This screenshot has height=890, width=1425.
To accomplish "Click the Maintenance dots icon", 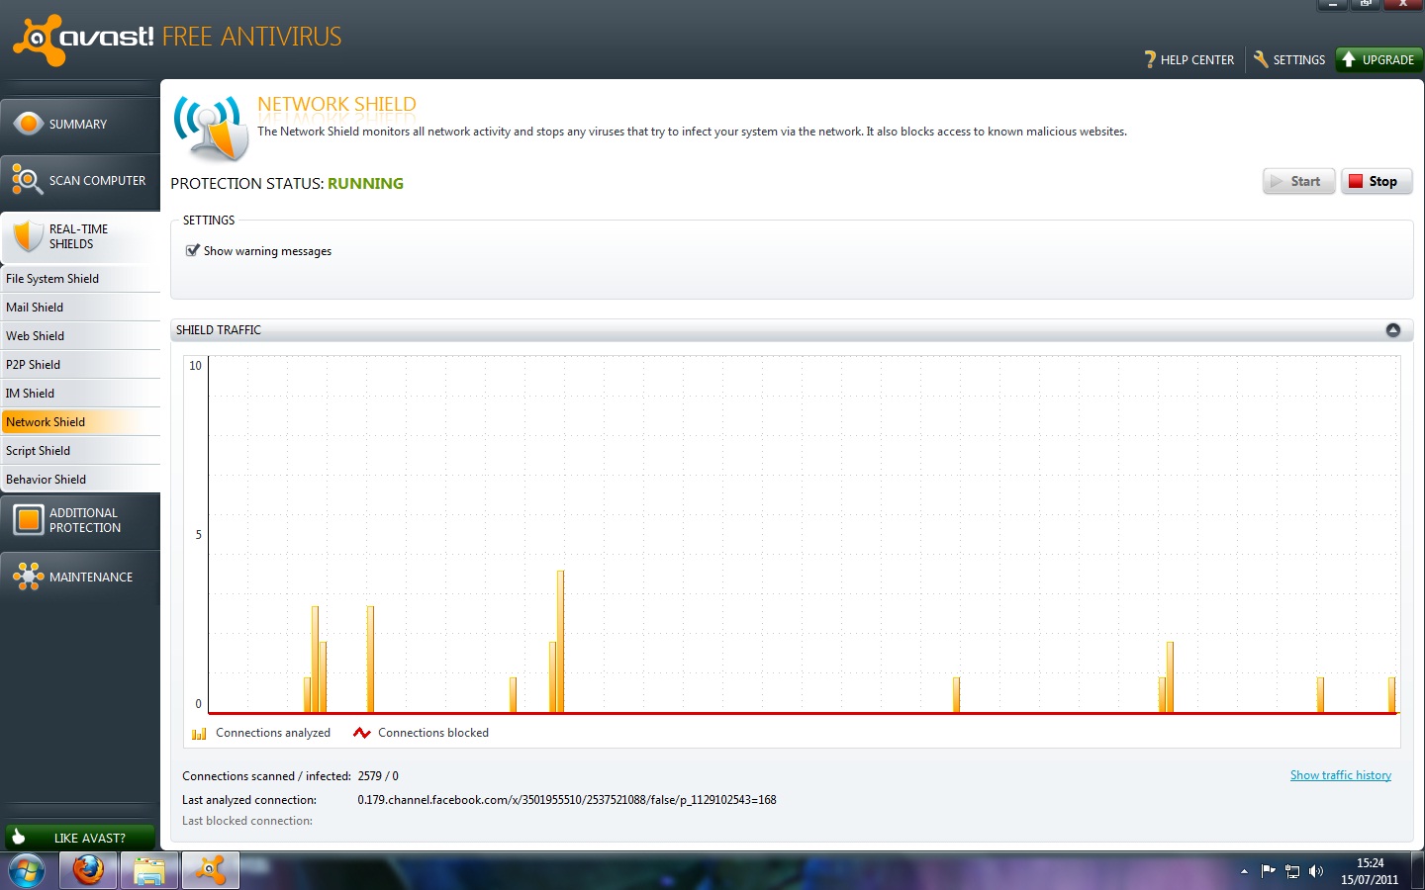I will [x=28, y=577].
